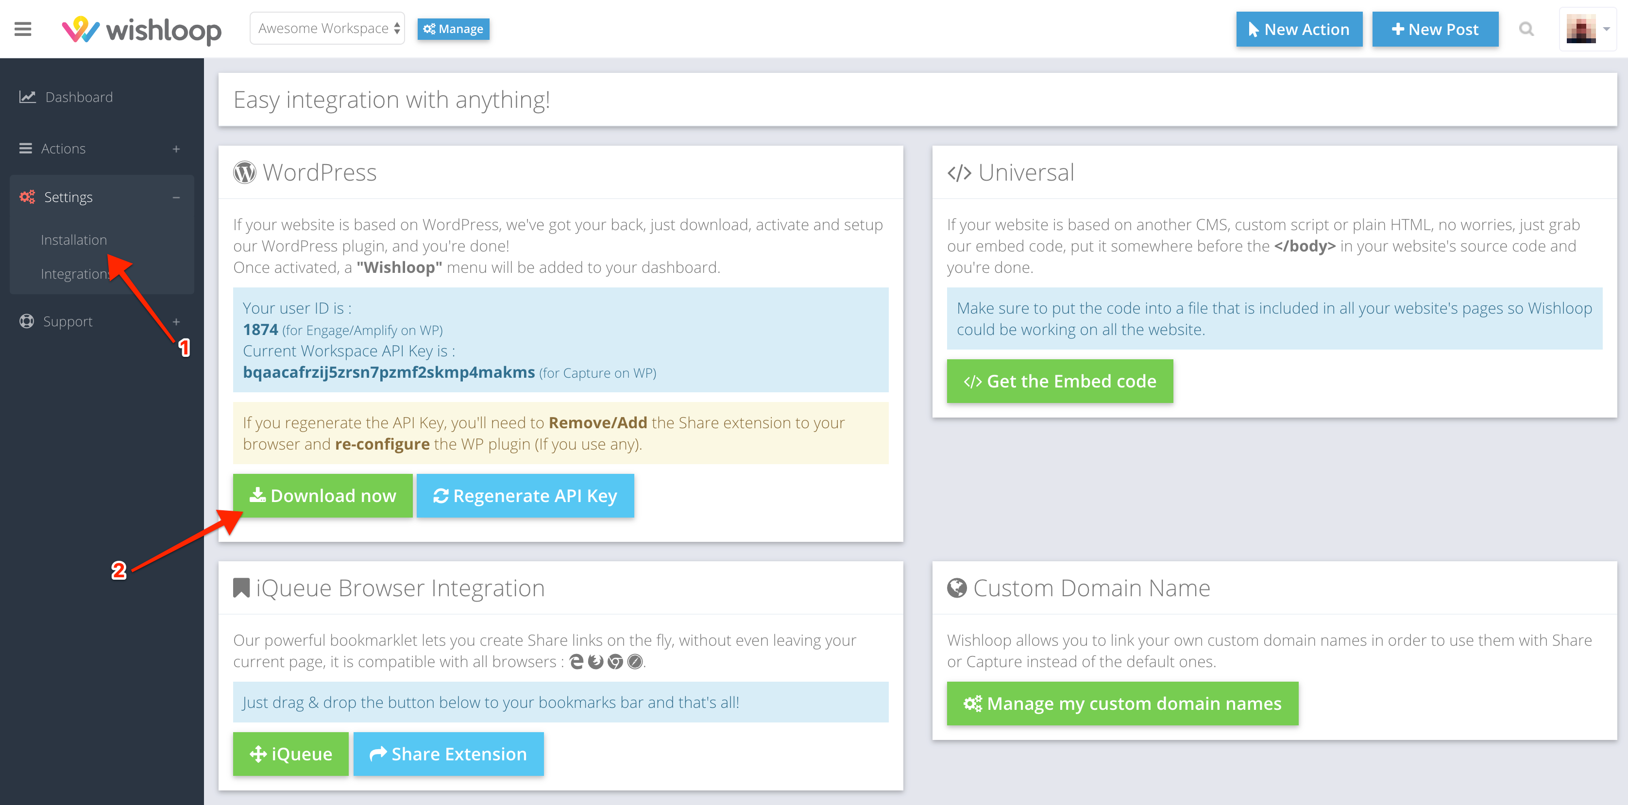Open the Awesome Workspace dropdown
The height and width of the screenshot is (805, 1628).
327,29
